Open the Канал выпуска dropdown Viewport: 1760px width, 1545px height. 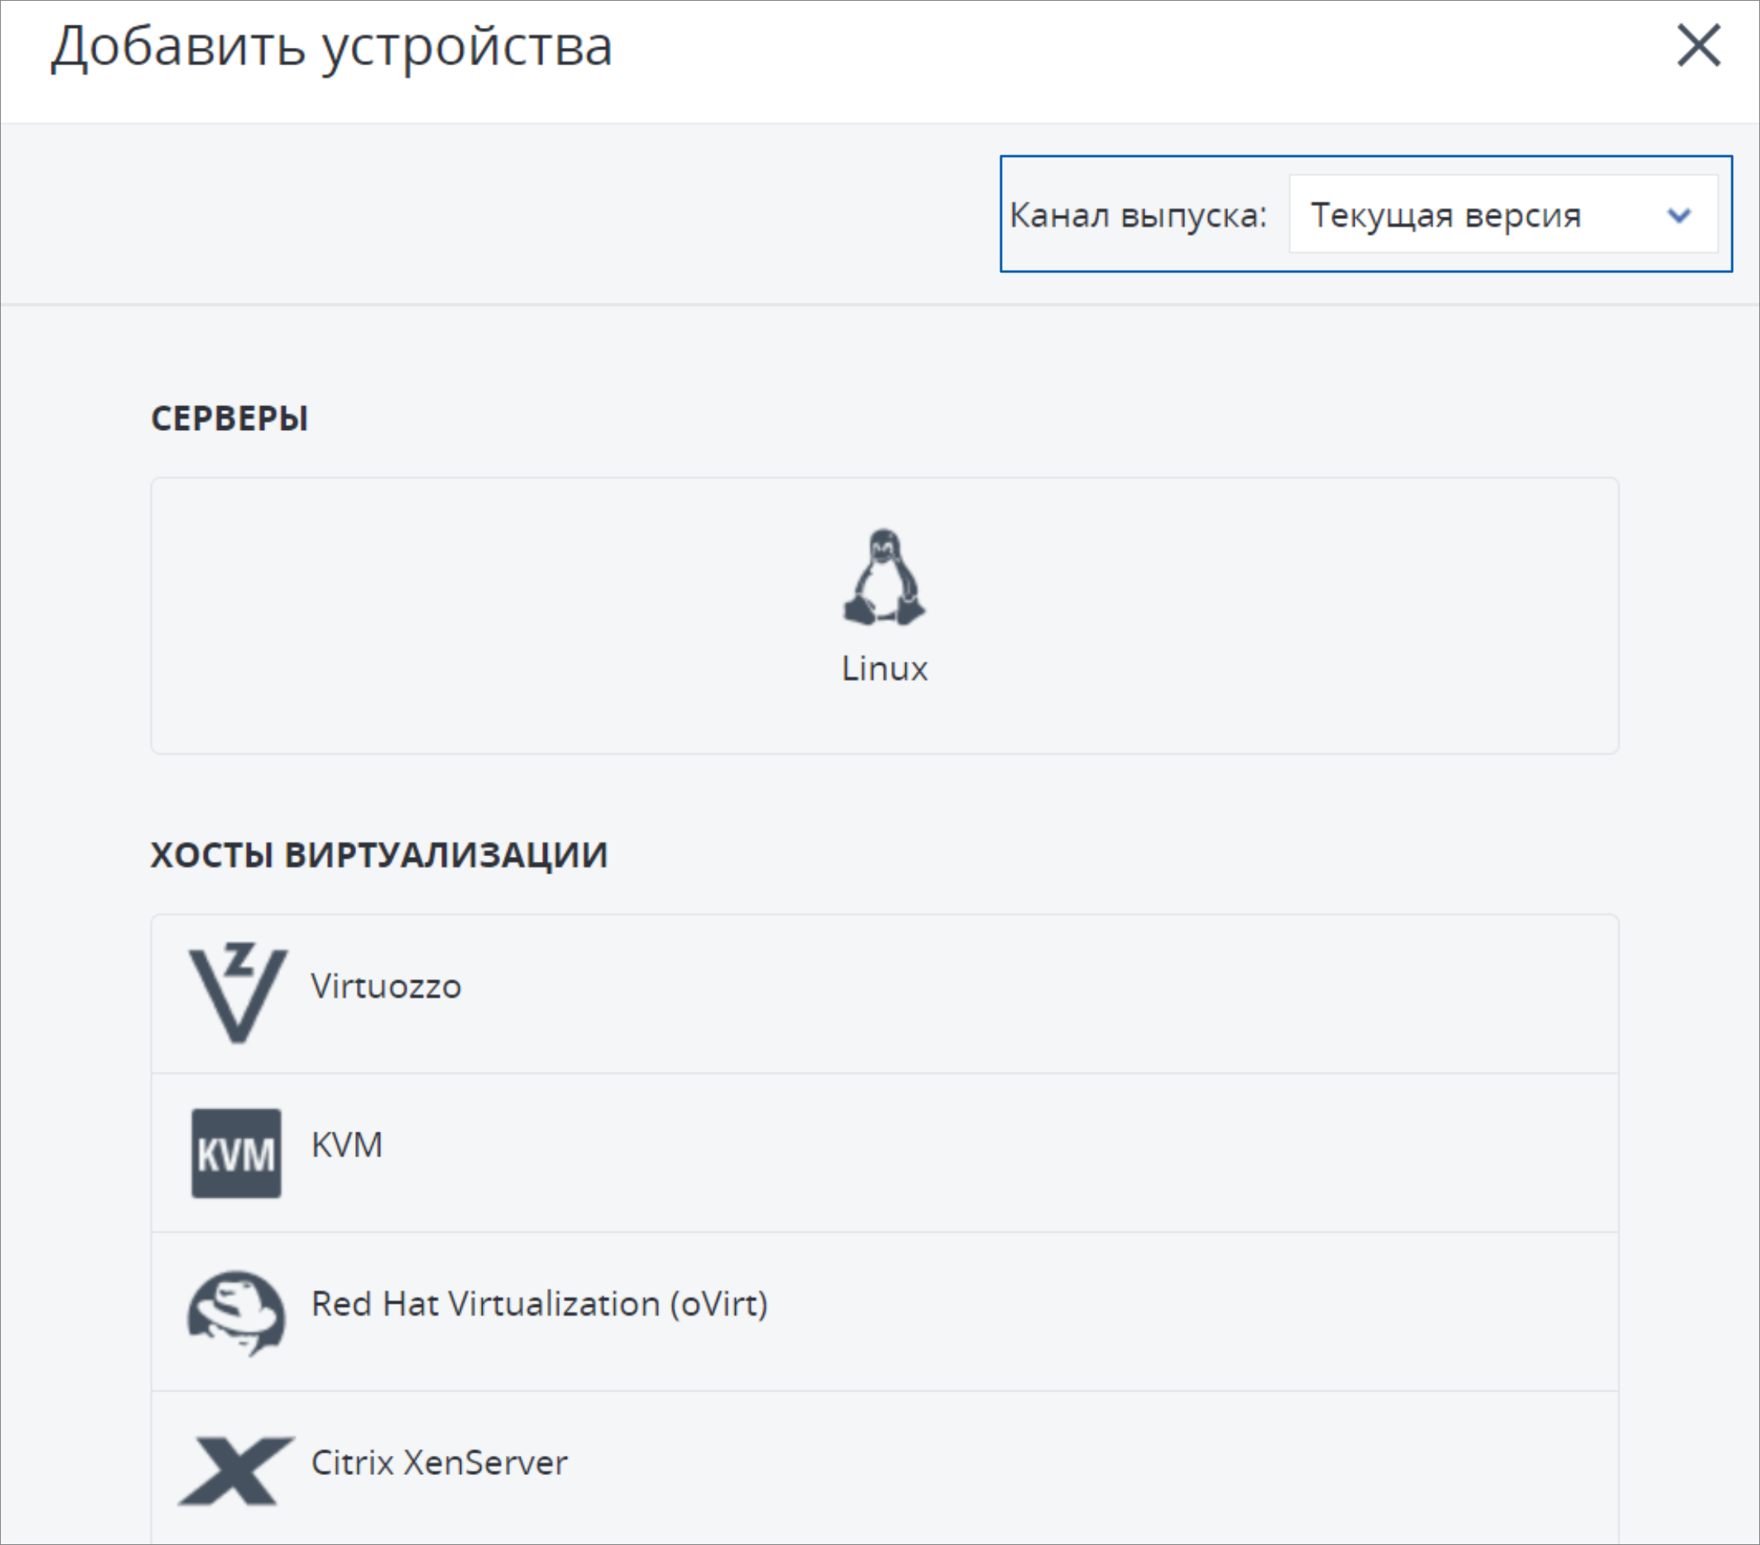coord(1503,214)
